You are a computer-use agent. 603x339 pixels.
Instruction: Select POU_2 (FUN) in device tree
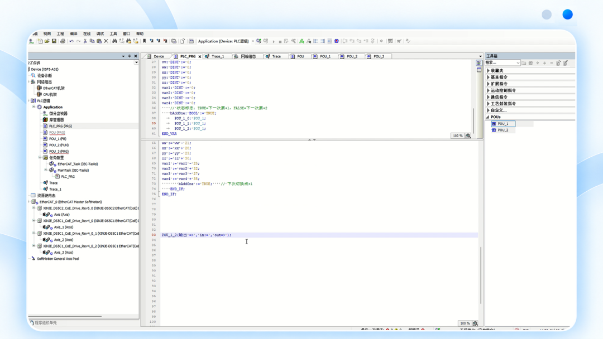click(59, 145)
